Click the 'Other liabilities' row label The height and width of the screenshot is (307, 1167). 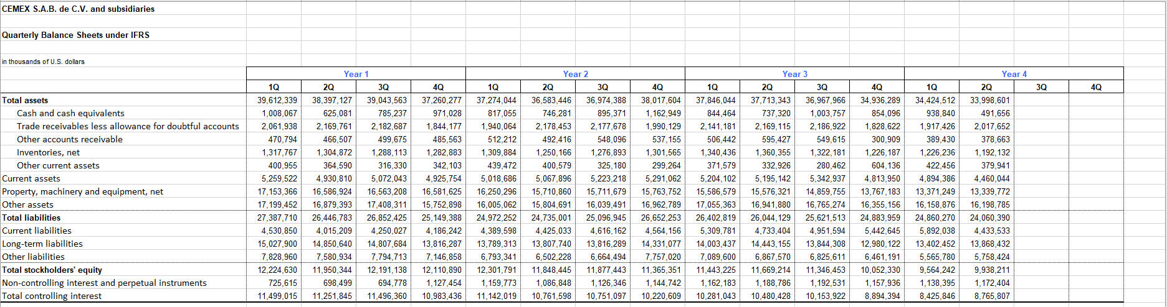(33, 257)
